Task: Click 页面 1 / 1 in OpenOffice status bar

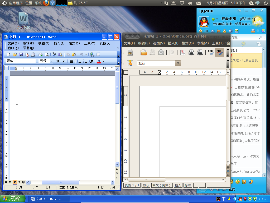Action: pos(132,185)
